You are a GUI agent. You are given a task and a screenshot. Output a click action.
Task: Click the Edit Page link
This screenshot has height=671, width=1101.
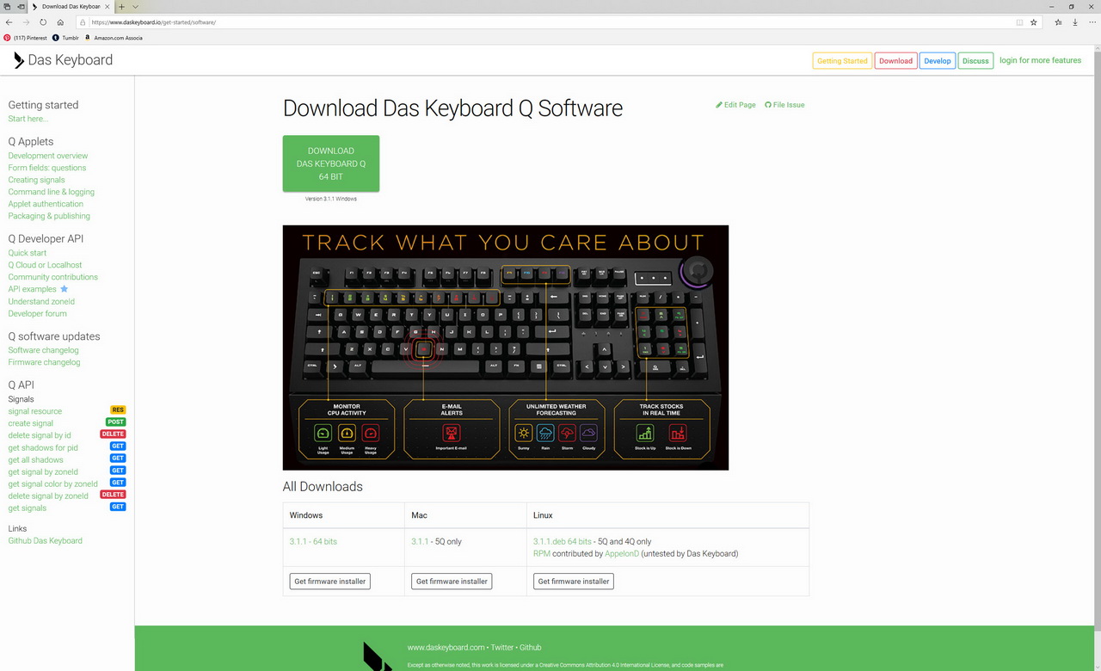click(x=735, y=105)
